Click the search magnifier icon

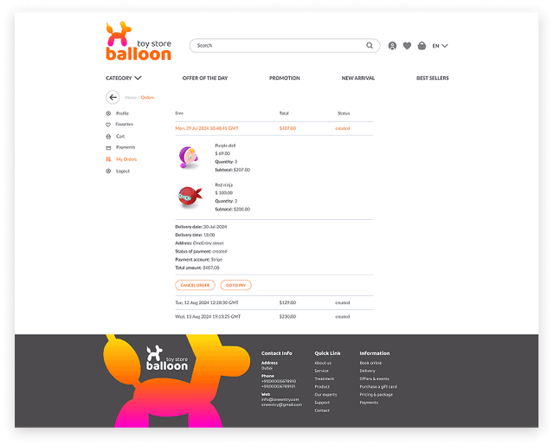tap(370, 46)
